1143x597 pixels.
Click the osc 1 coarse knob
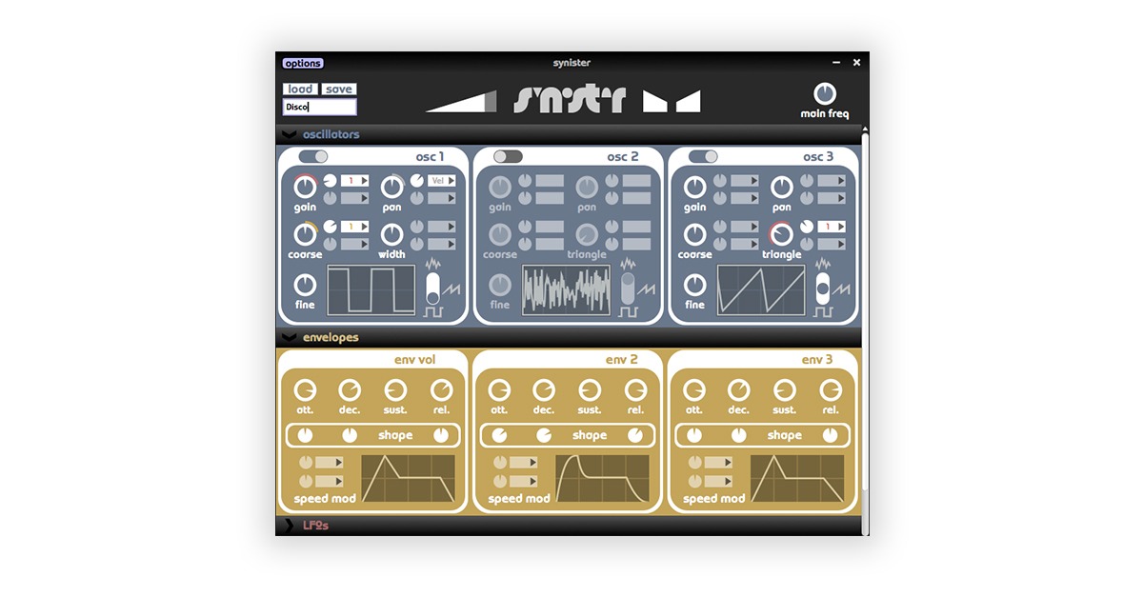(305, 234)
